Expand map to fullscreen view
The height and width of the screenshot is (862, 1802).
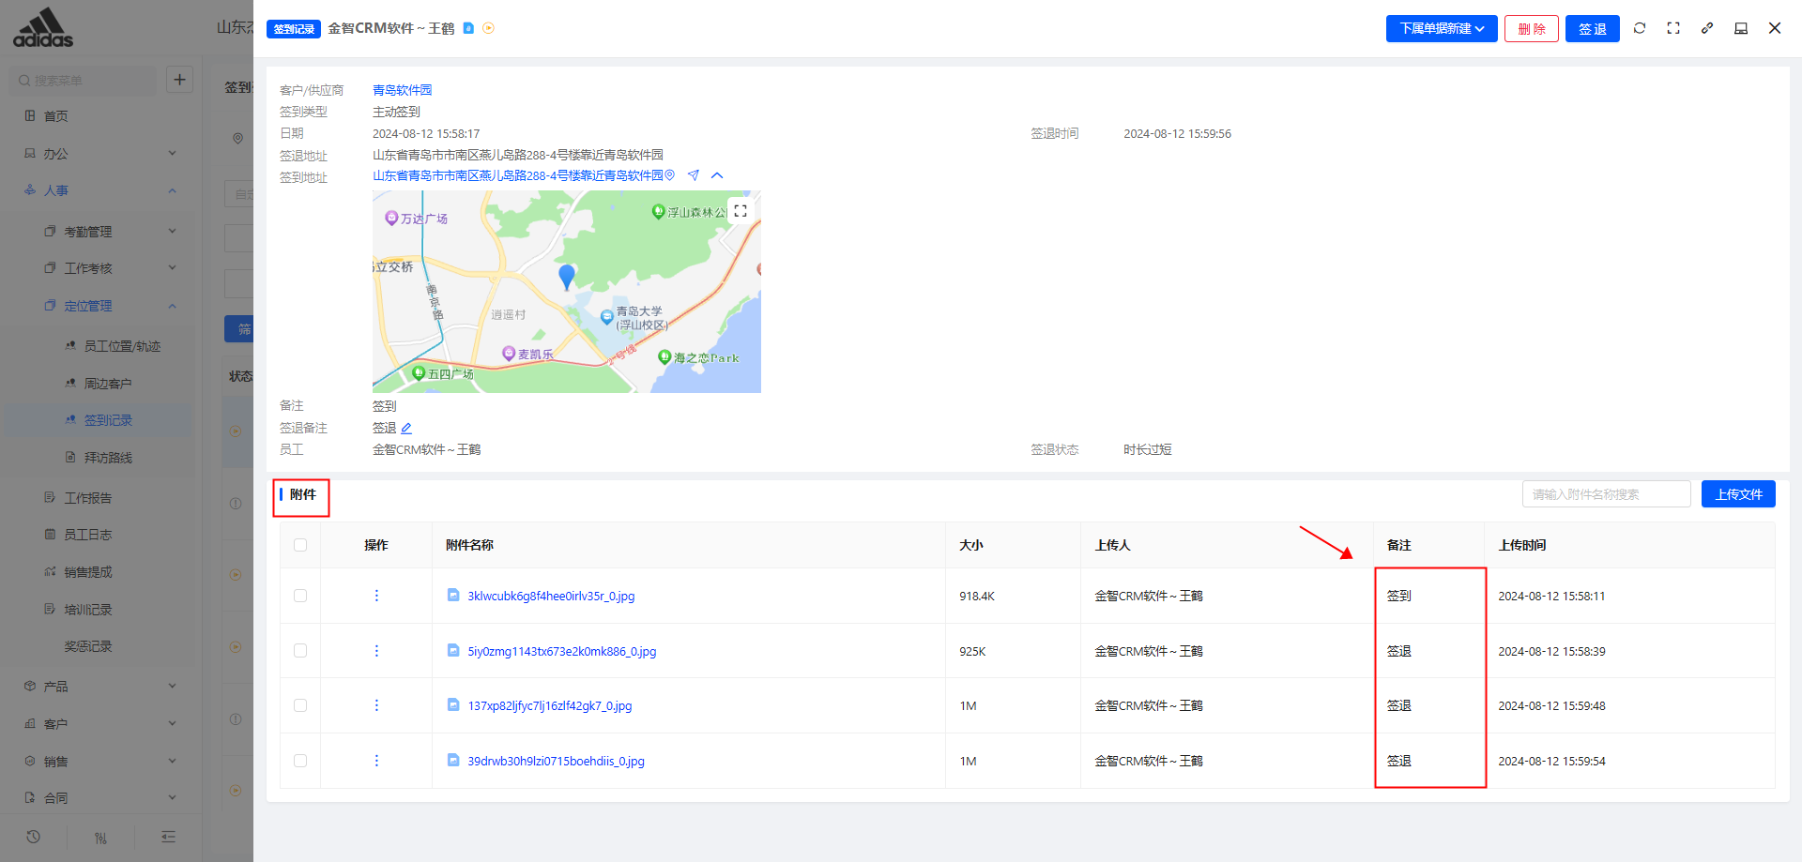click(x=741, y=211)
